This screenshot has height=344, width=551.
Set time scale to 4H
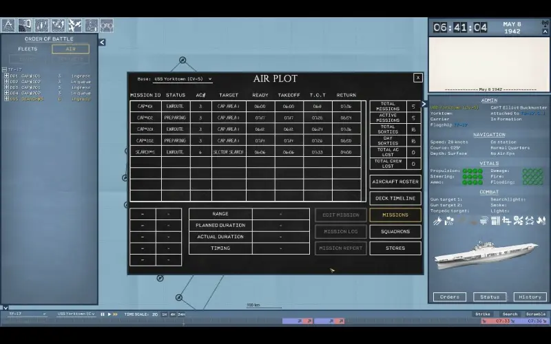[x=172, y=314]
